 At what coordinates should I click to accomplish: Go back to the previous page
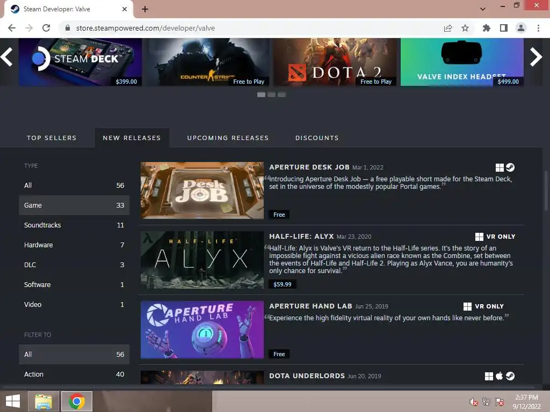pyautogui.click(x=12, y=28)
